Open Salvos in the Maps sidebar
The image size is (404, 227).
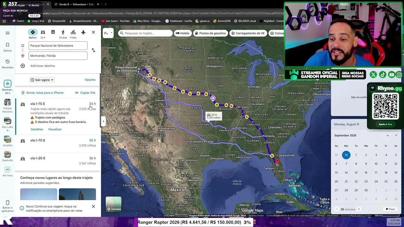click(8, 47)
